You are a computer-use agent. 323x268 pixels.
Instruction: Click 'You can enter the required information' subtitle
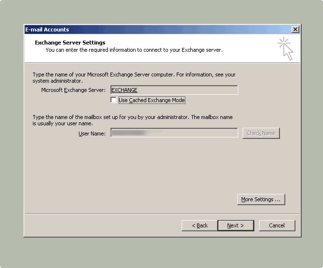pyautogui.click(x=134, y=50)
